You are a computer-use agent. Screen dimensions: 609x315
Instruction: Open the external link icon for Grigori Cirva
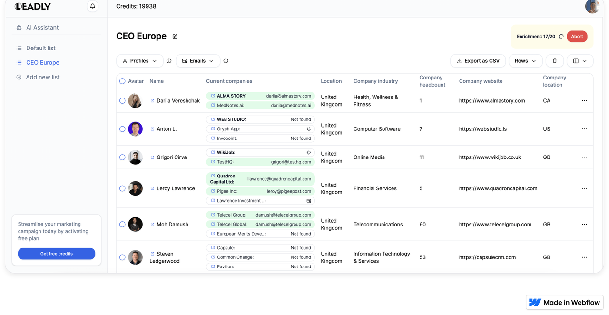[x=152, y=157]
